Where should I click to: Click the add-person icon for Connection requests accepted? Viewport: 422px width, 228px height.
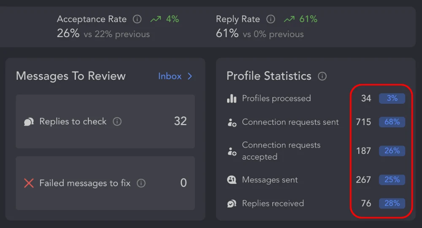click(232, 152)
